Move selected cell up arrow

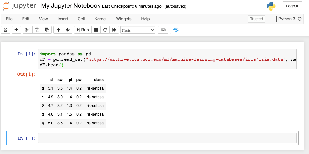coord(58,30)
